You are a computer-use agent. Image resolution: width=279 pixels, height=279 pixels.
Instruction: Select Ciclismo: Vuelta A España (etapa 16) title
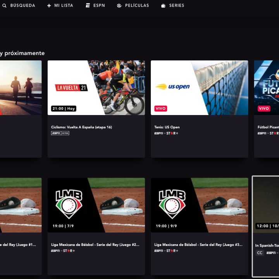81,127
